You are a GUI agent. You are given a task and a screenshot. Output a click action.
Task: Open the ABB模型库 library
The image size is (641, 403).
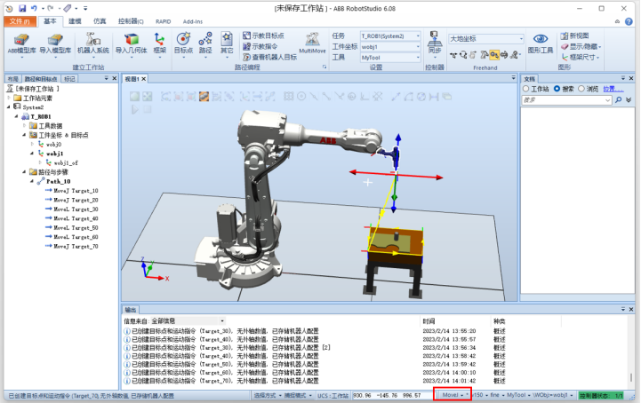(21, 43)
